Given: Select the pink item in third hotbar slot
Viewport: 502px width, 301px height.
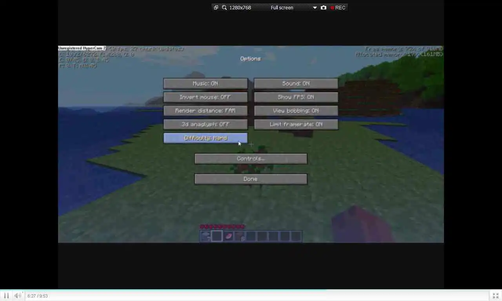Looking at the screenshot, I should click(x=228, y=236).
